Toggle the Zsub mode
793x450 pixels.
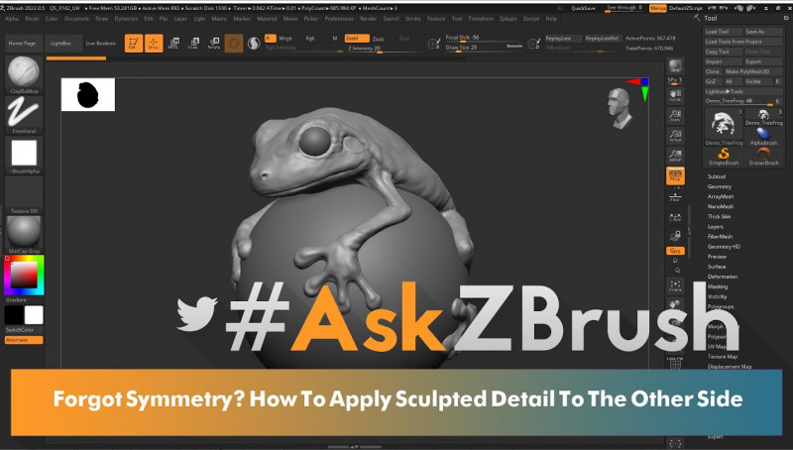[x=379, y=39]
